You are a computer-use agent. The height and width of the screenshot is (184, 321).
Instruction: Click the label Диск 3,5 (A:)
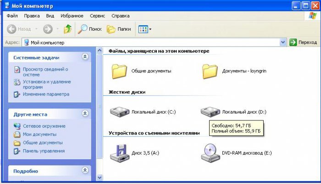[x=145, y=153]
